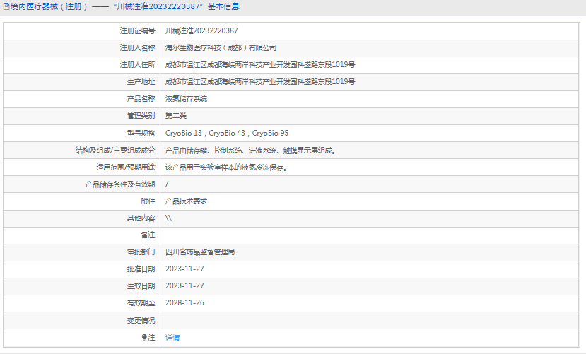Click the 适用范围/预期用途 label
586x354 pixels.
[x=126, y=167]
